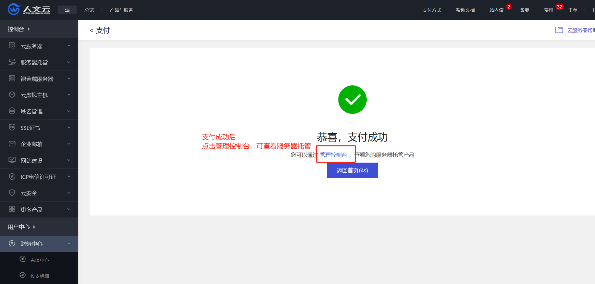This screenshot has width=595, height=284.
Task: Open 站内信 messages
Action: point(496,10)
